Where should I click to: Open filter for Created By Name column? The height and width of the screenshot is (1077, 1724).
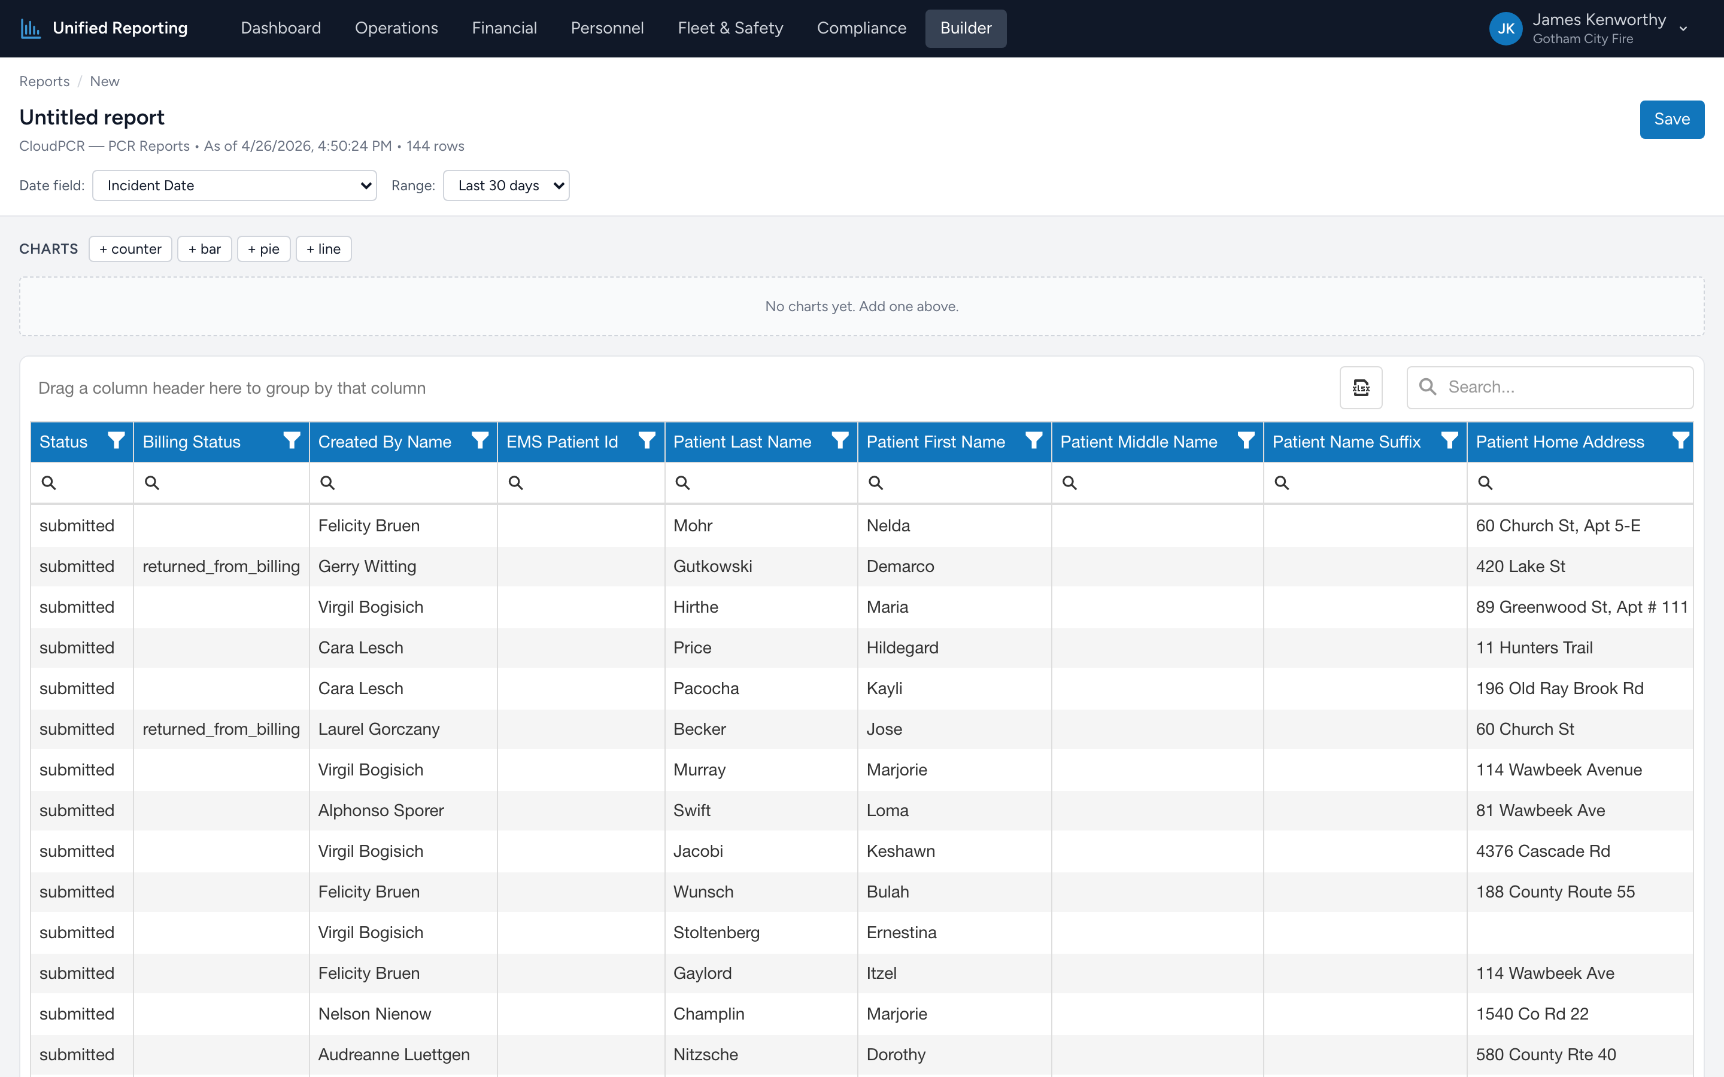(480, 441)
